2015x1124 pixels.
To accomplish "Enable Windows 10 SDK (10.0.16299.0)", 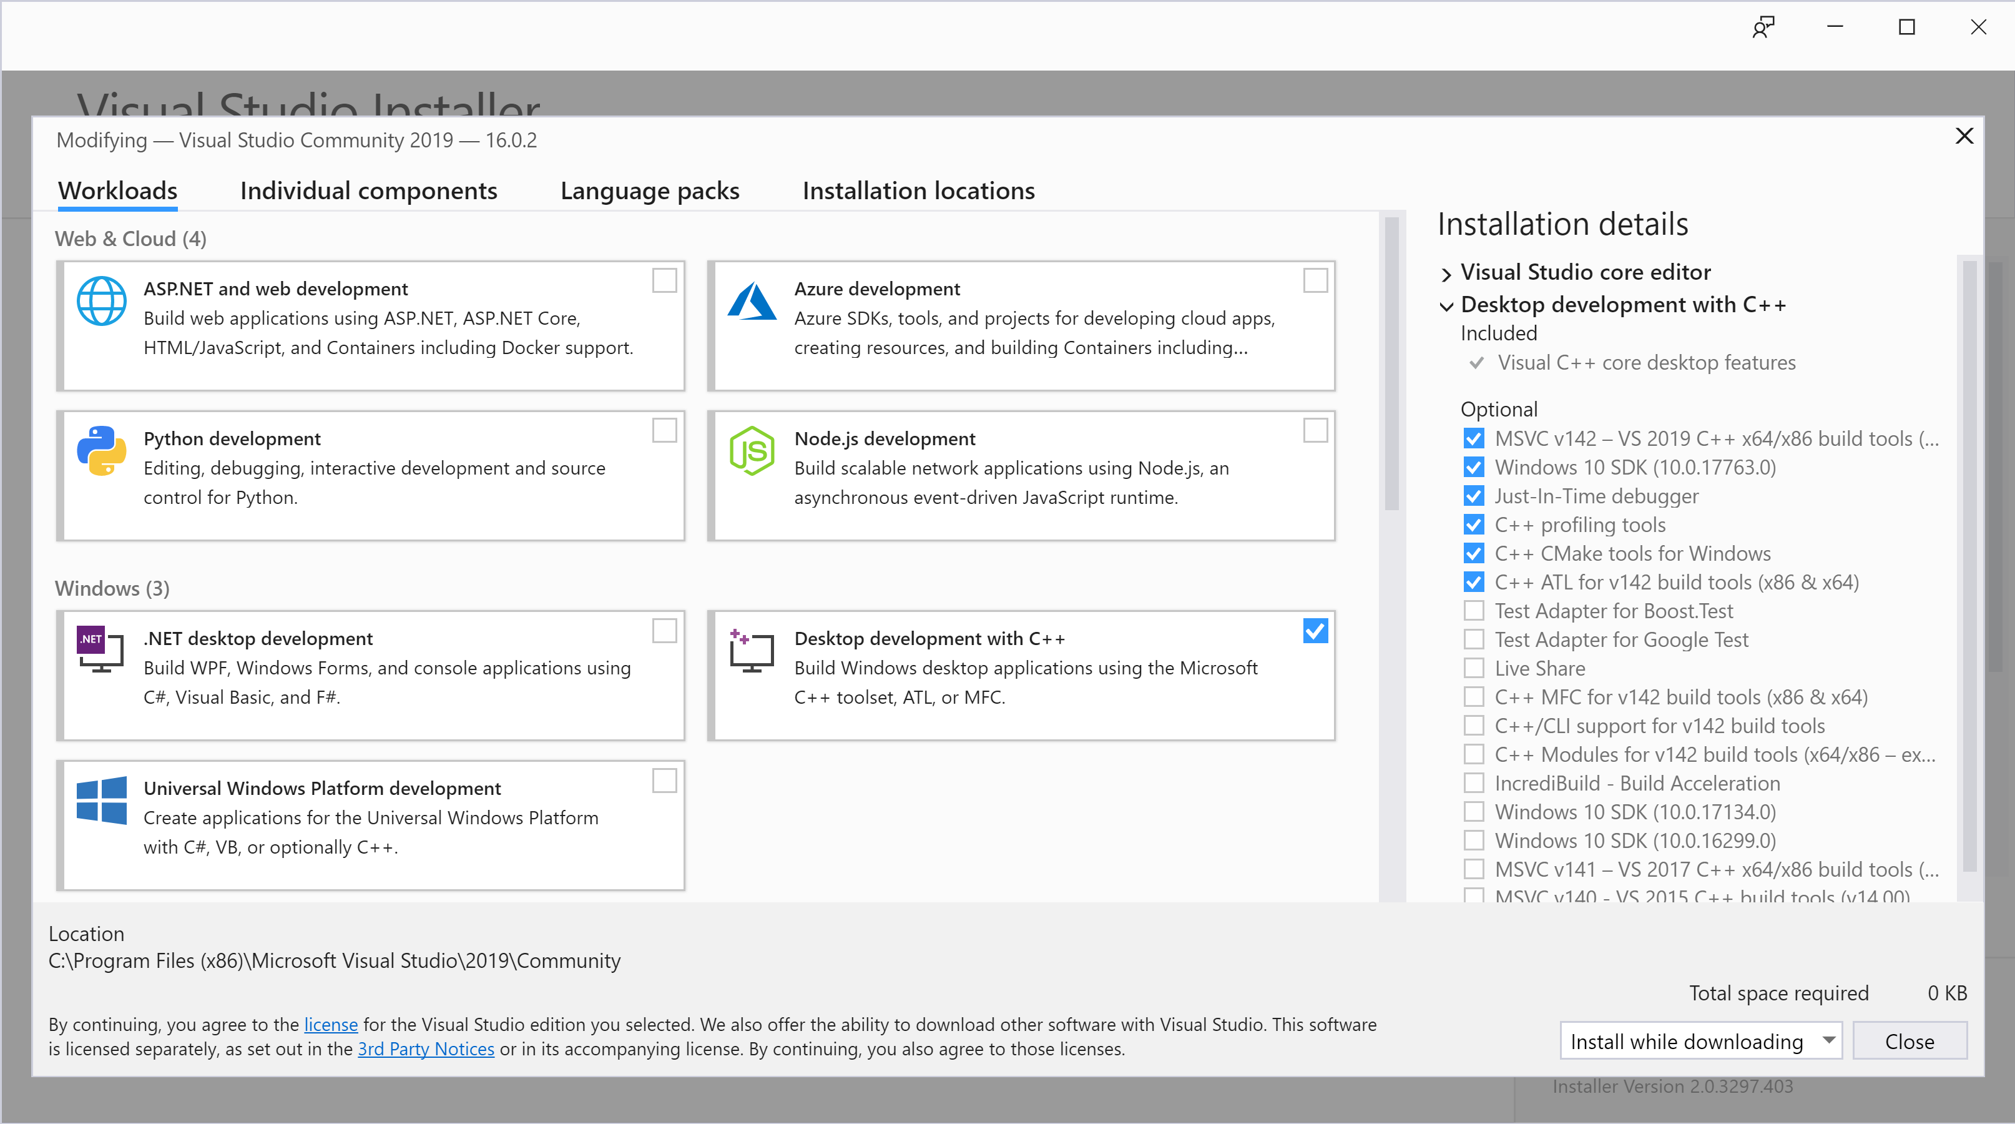I will [1474, 841].
